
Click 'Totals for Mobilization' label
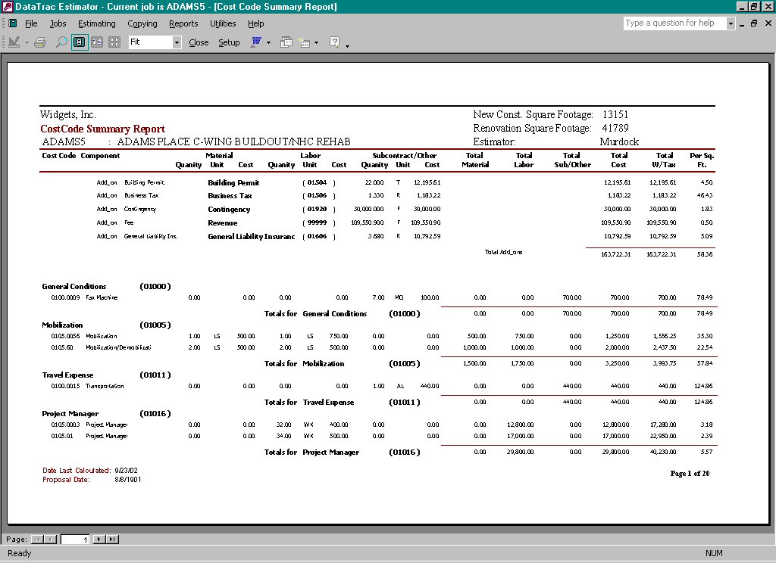(305, 363)
